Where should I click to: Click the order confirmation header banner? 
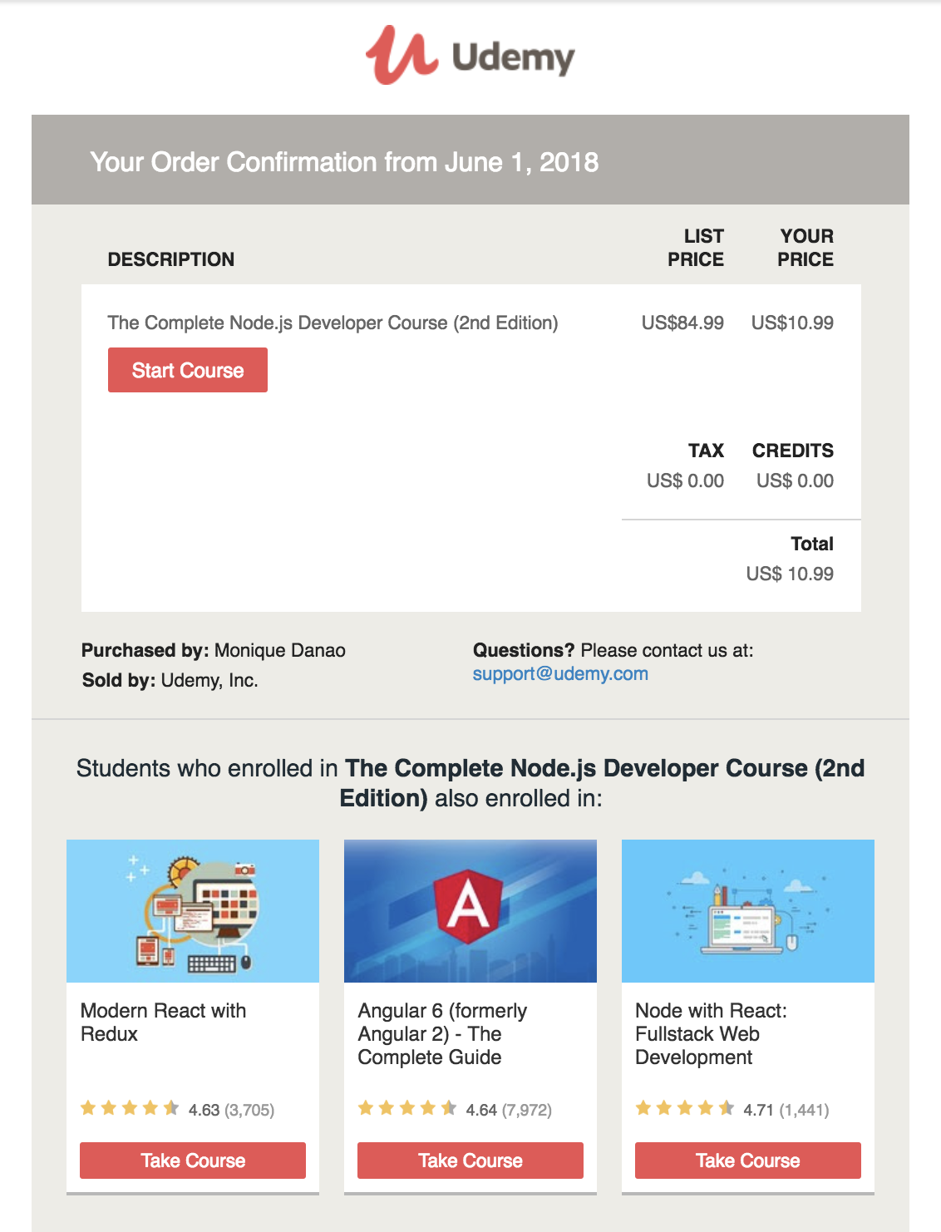470,160
